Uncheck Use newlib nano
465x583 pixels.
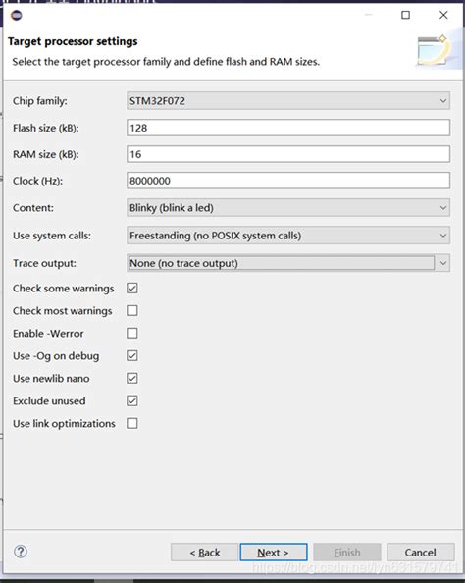click(x=132, y=378)
